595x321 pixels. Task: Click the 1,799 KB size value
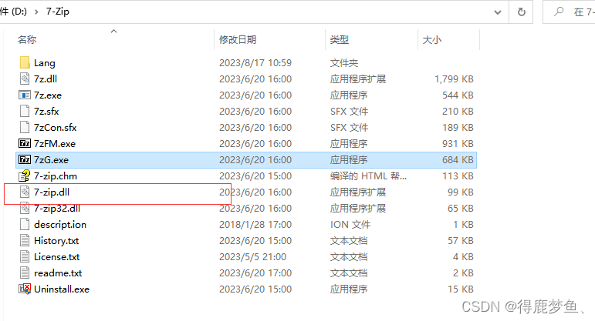click(454, 79)
